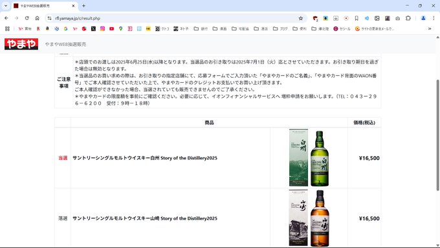Screen dimensions: 440x248
Task: Open the Yahoo 買物 bookmark
Action: pyautogui.click(x=25, y=28)
